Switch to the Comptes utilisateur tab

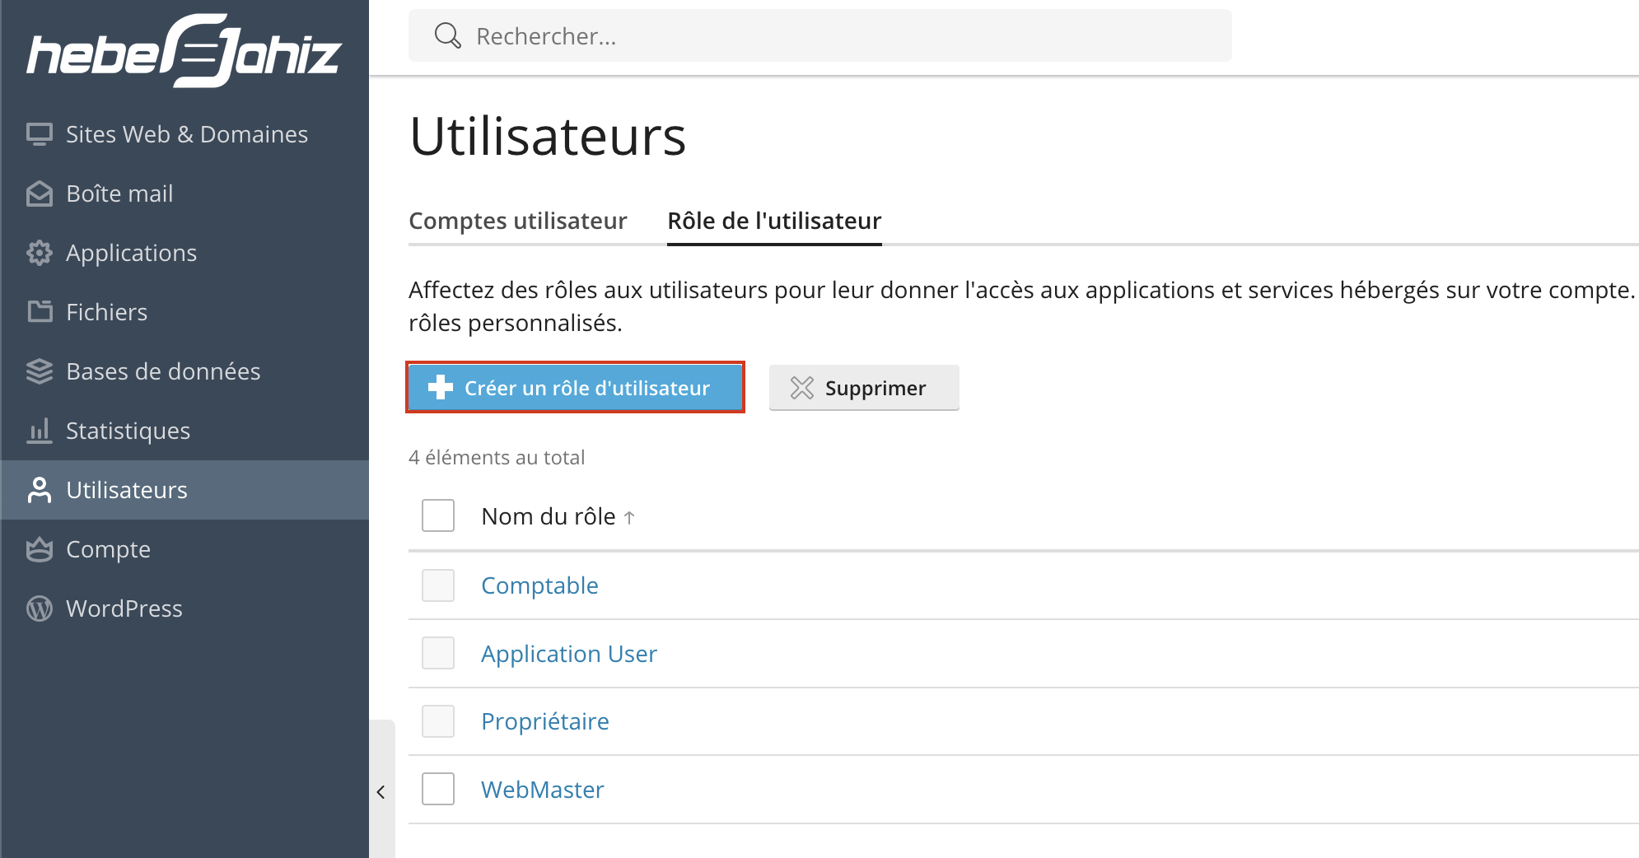point(518,221)
